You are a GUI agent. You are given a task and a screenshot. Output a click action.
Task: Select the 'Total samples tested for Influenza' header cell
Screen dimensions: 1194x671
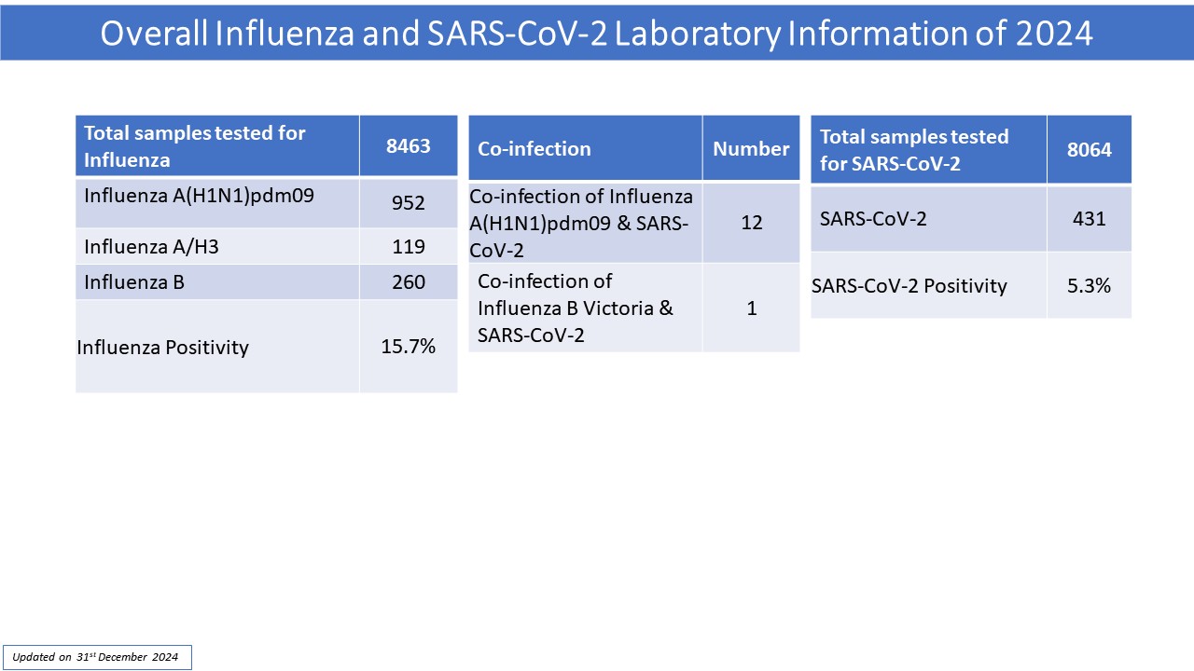pos(216,146)
